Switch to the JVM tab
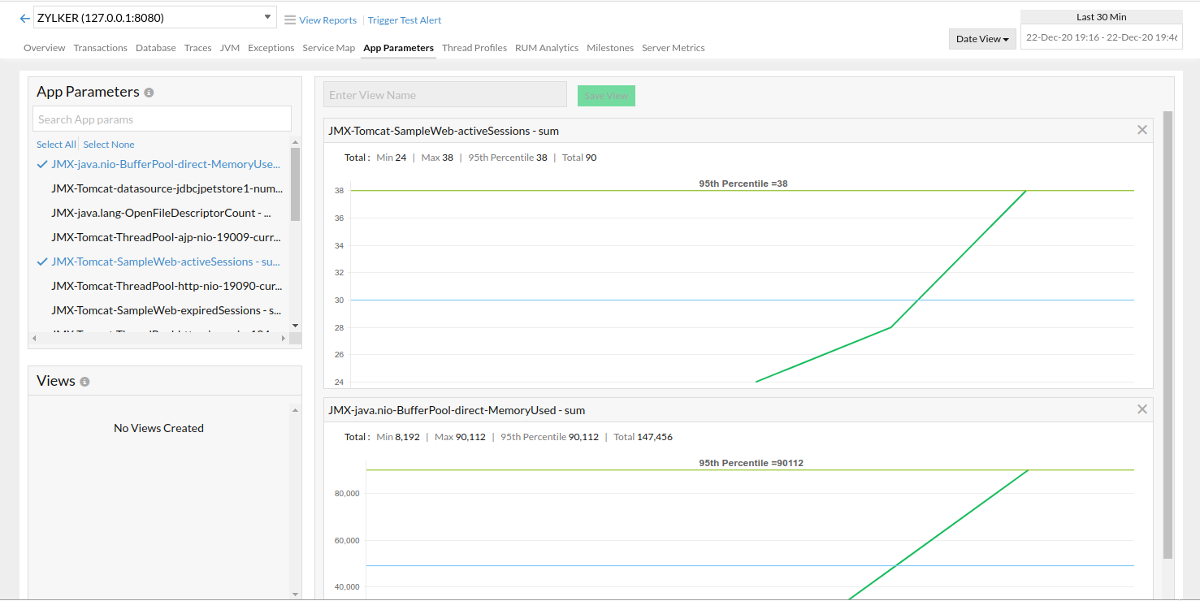 (230, 48)
